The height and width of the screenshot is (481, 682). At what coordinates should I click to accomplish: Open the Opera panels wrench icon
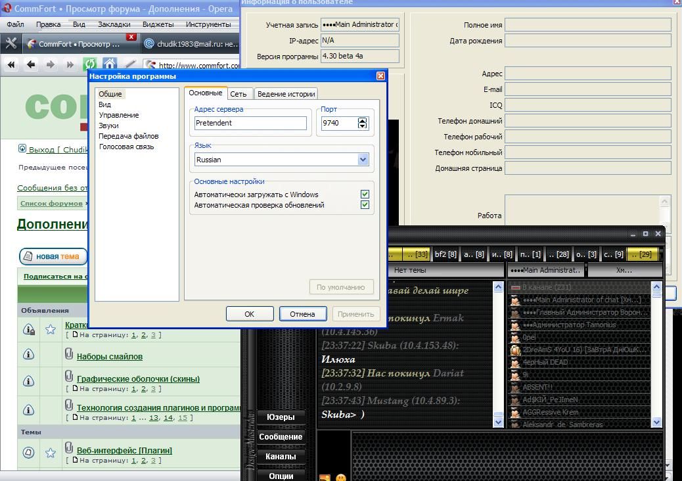coord(11,43)
